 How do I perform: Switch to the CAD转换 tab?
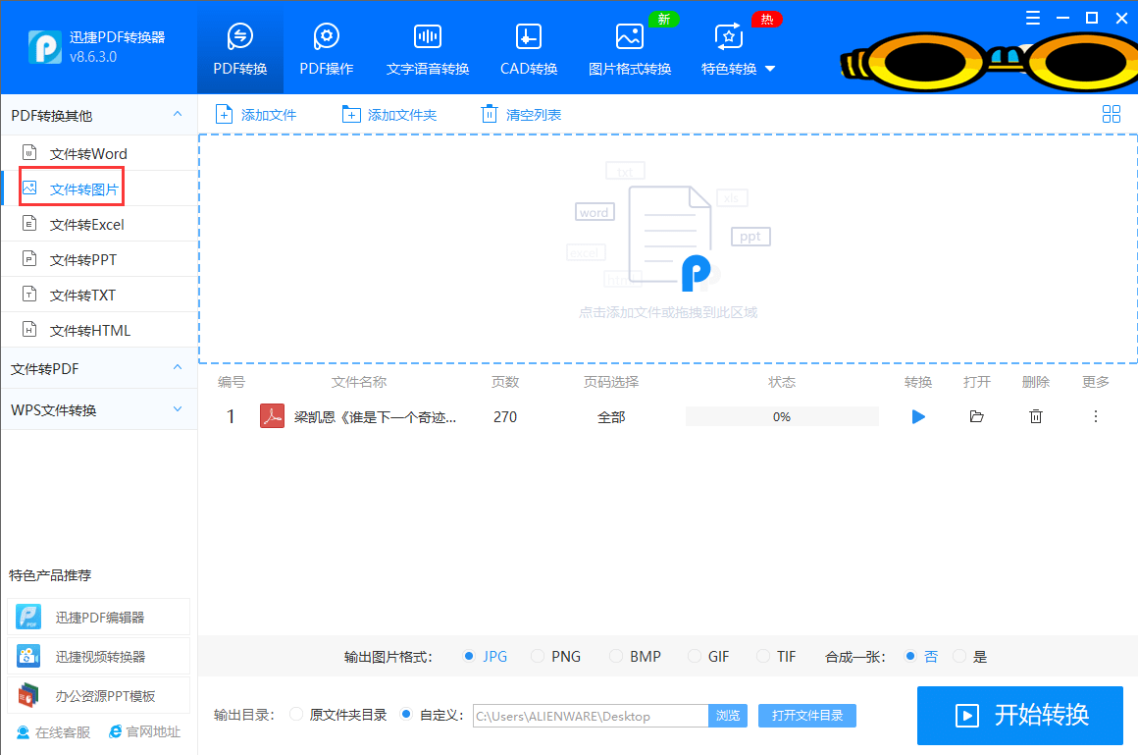click(529, 49)
